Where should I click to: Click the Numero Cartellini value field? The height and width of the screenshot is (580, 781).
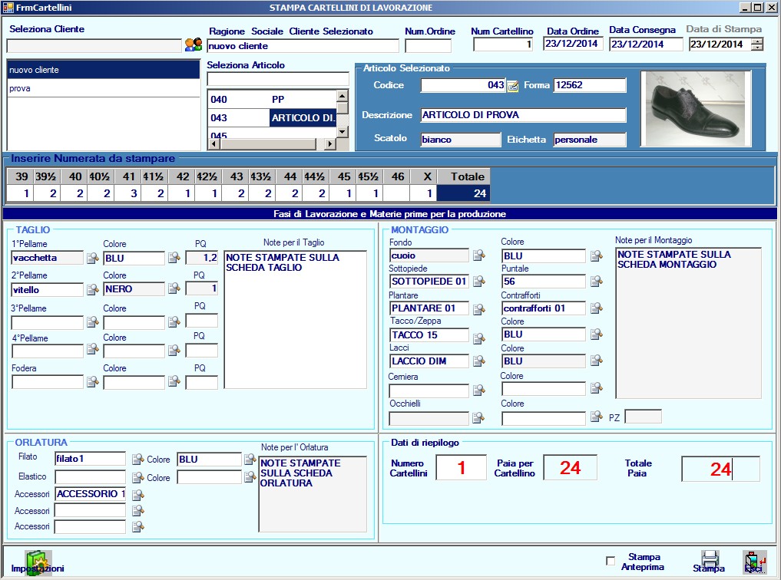point(462,467)
